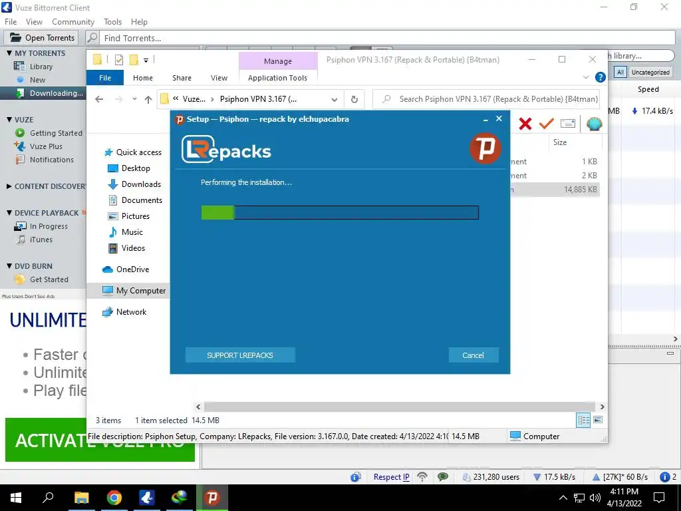681x511 pixels.
Task: Open the Application Tools tab
Action: click(x=277, y=78)
